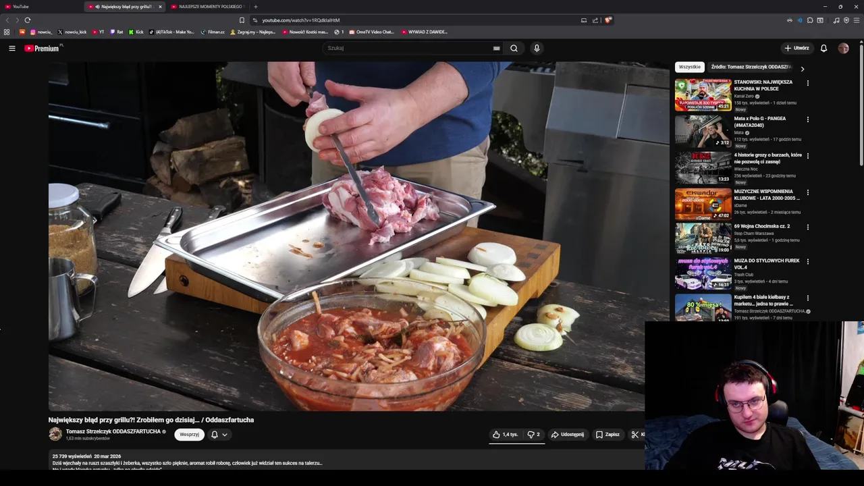Viewport: 864px width, 486px height.
Task: Open options for 69 Wojna Chocimska video
Action: [807, 227]
